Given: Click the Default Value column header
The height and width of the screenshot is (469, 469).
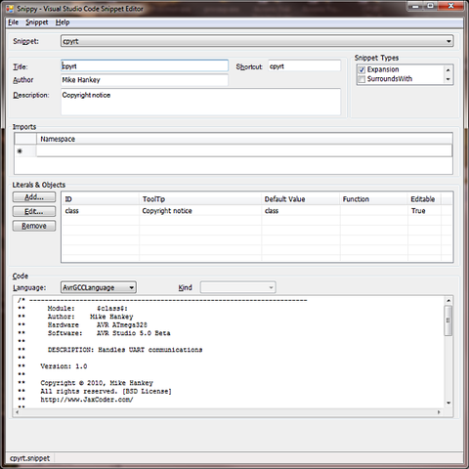Looking at the screenshot, I should tap(301, 199).
